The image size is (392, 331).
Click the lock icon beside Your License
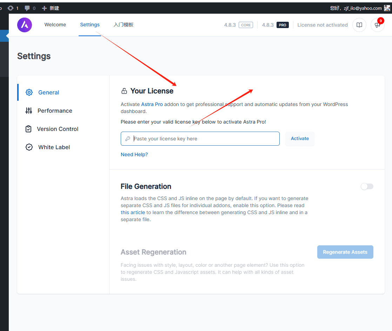point(124,91)
